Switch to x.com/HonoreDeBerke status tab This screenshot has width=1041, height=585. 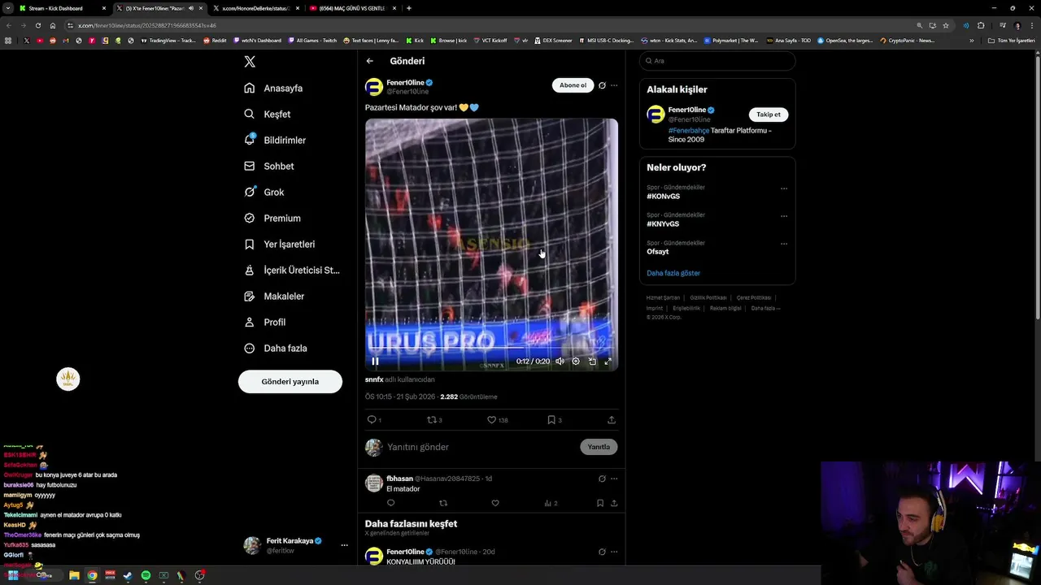(x=256, y=8)
